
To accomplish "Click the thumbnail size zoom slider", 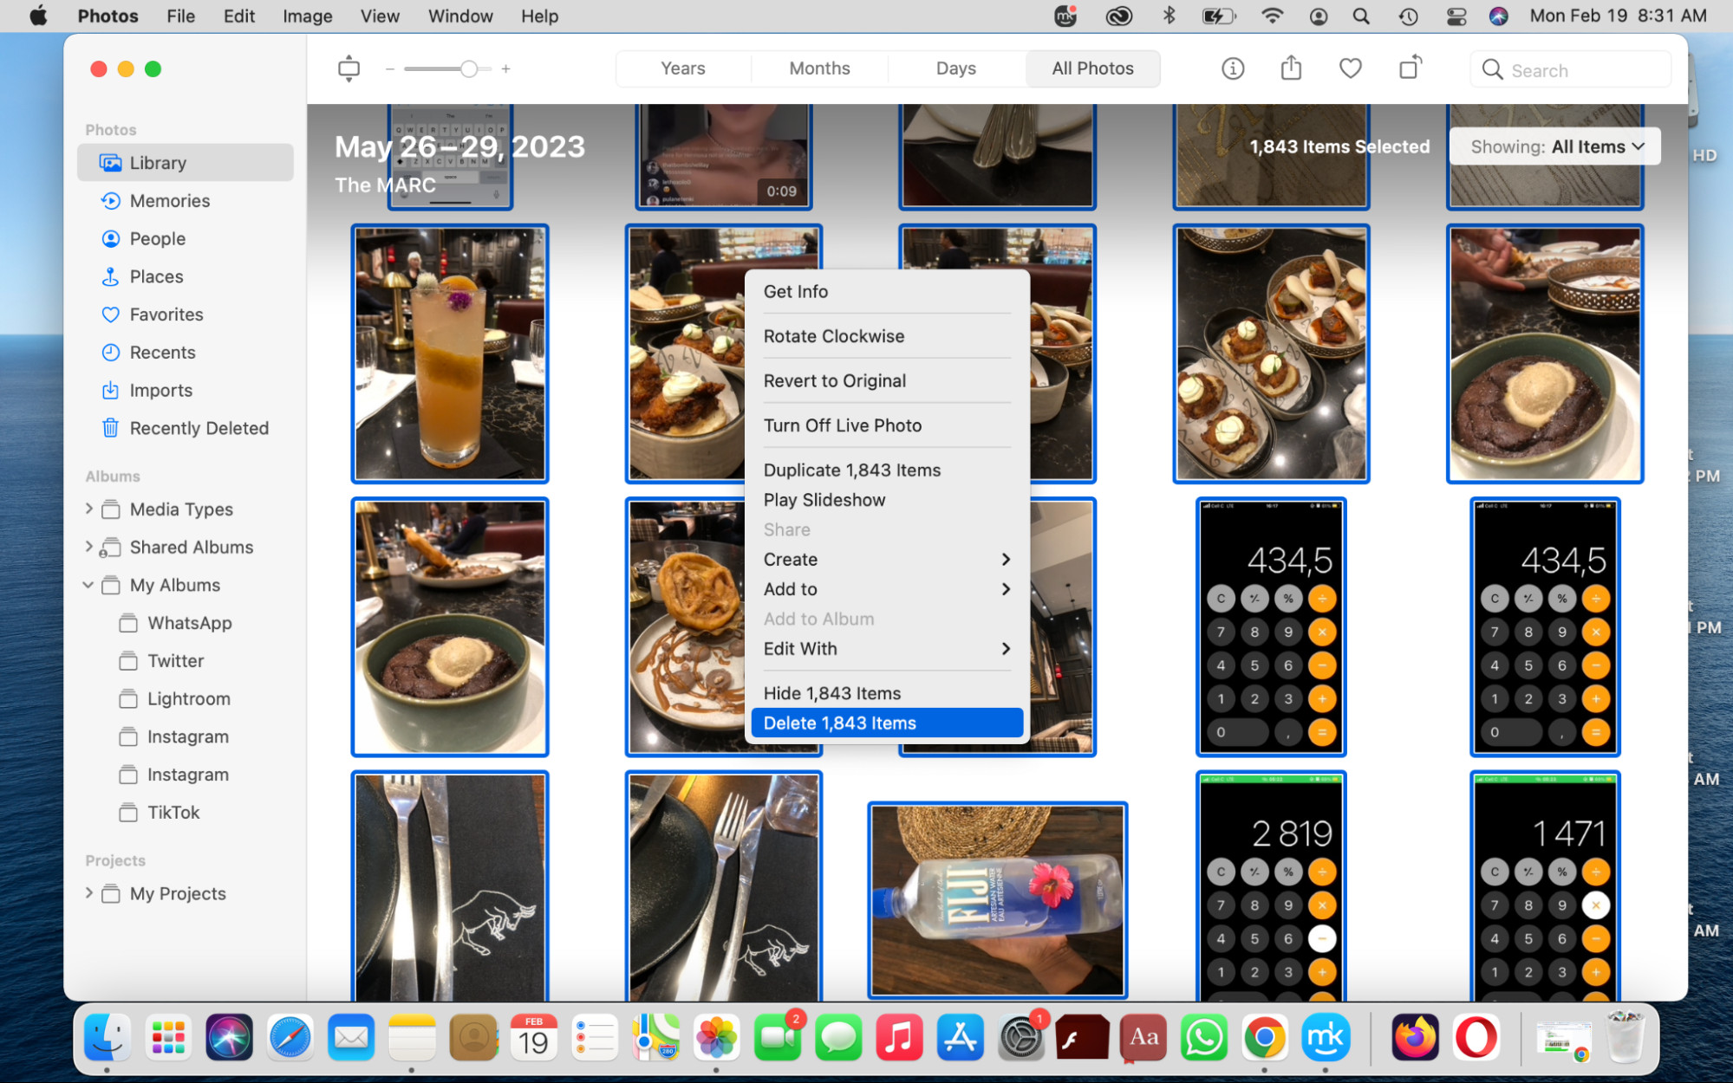I will pyautogui.click(x=447, y=68).
